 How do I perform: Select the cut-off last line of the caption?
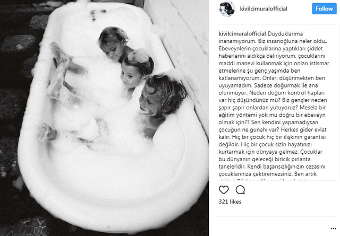point(263,179)
